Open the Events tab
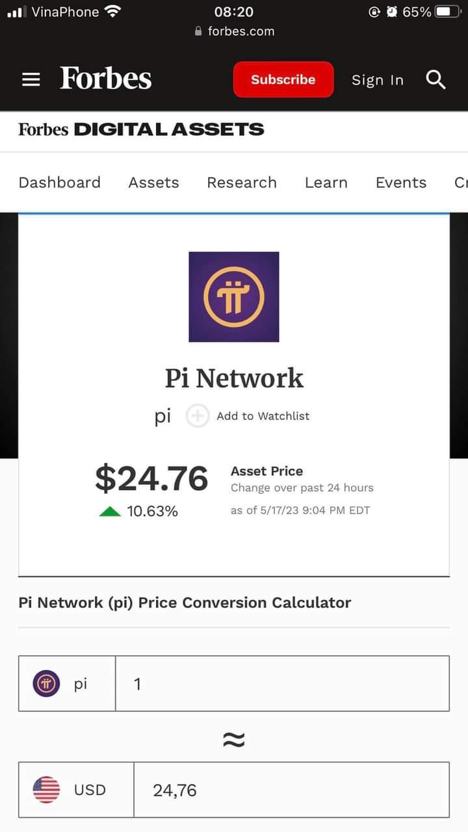The height and width of the screenshot is (832, 468). 401,183
